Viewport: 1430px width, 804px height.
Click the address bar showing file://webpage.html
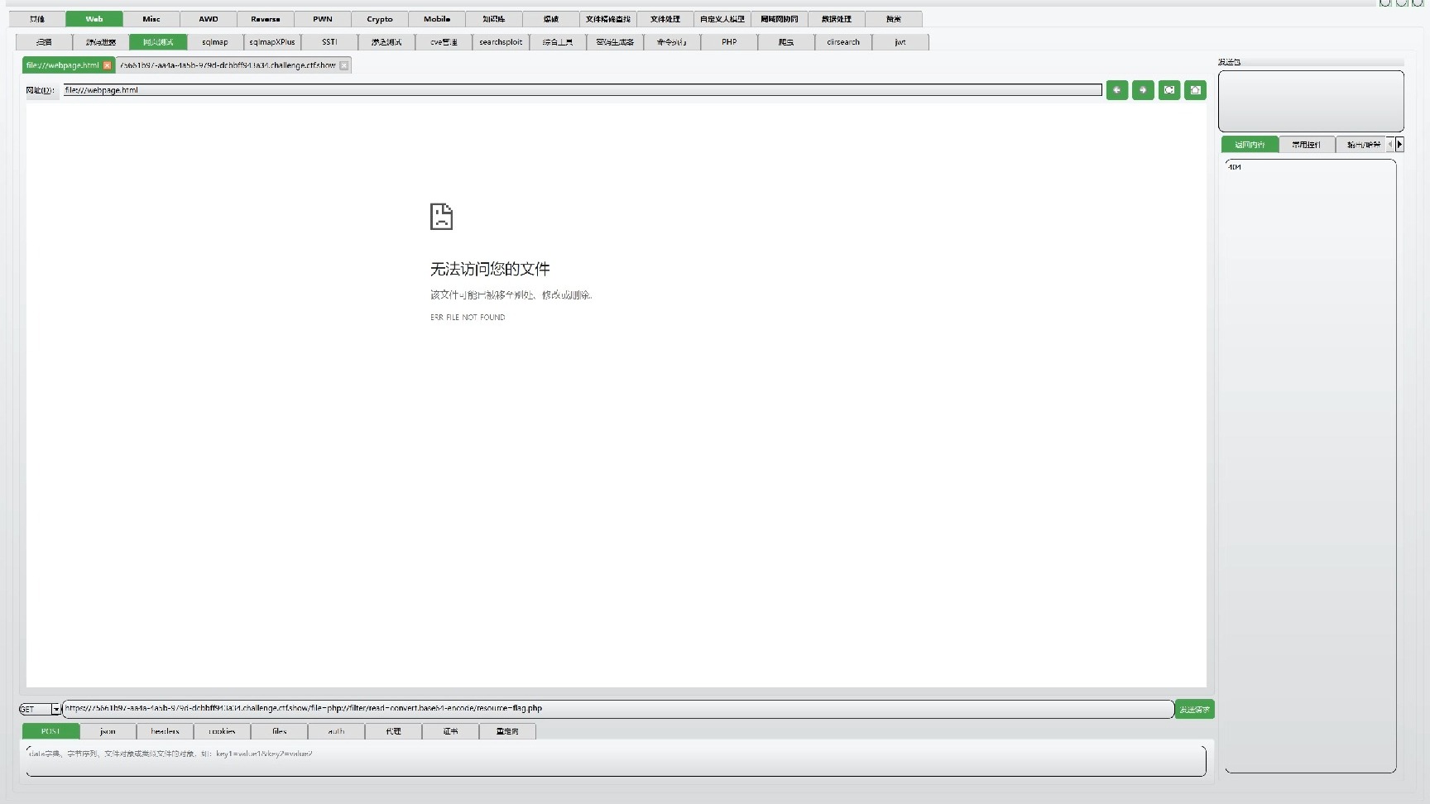click(x=583, y=90)
